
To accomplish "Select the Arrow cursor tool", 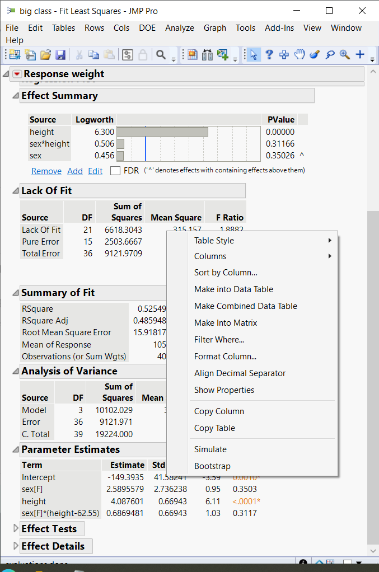I will coord(254,54).
